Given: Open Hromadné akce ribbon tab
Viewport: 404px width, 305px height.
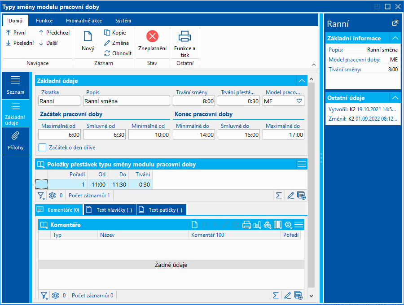Looking at the screenshot, I should 84,21.
